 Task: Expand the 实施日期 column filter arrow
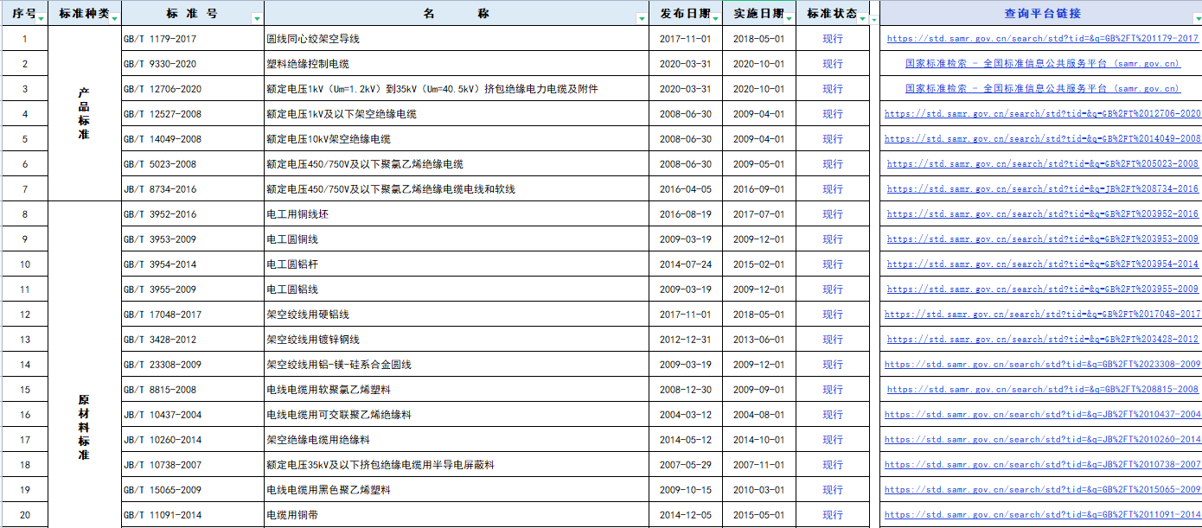tap(789, 18)
